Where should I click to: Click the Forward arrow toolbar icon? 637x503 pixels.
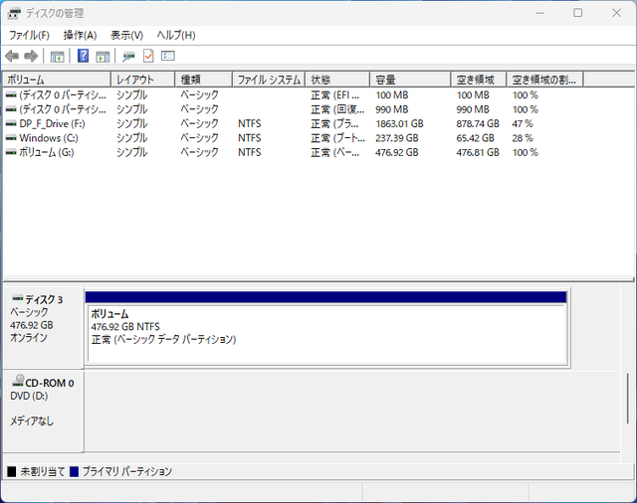pos(31,56)
